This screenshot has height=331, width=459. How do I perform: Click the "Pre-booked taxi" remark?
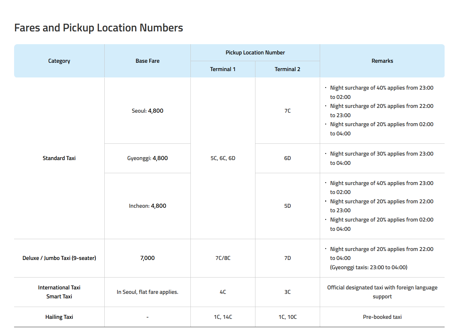tap(382, 317)
